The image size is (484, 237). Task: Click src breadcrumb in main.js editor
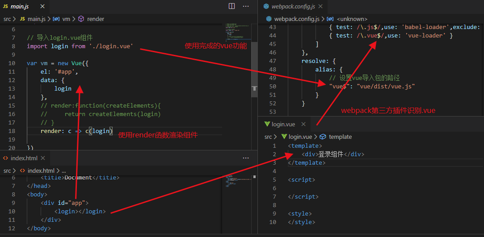pos(7,19)
